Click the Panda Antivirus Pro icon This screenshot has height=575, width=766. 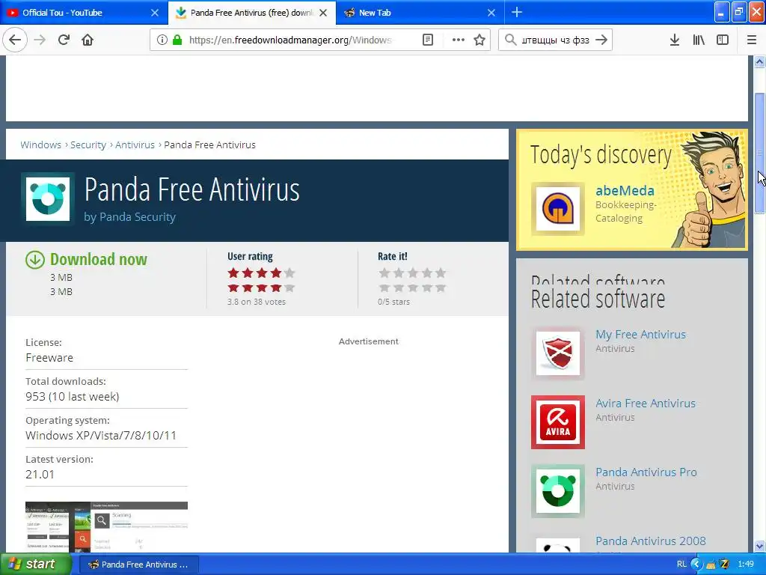point(558,491)
